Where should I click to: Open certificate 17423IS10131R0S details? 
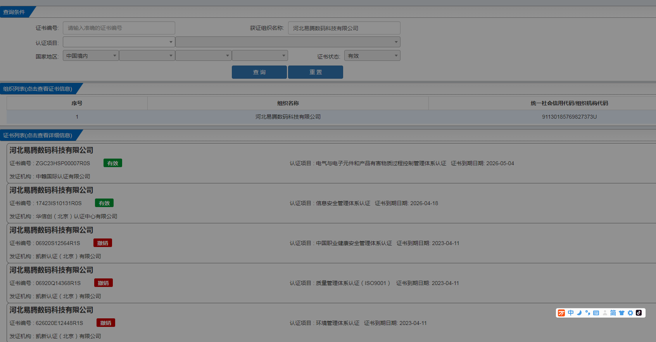(331, 203)
